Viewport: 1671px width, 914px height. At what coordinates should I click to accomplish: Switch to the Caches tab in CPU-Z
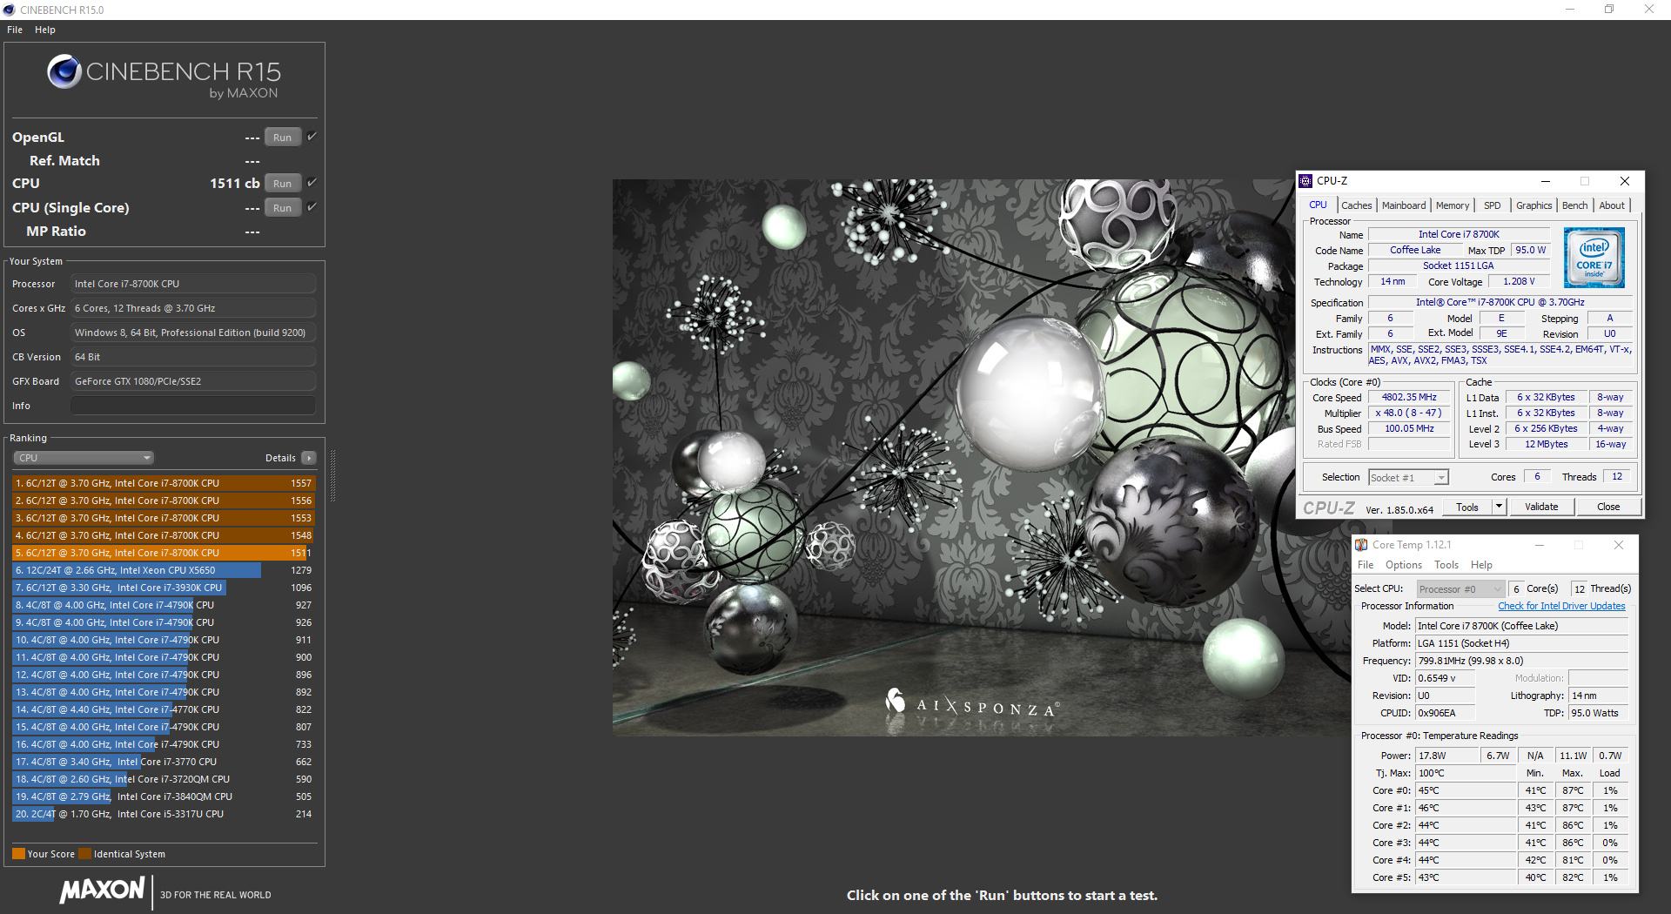coord(1356,205)
